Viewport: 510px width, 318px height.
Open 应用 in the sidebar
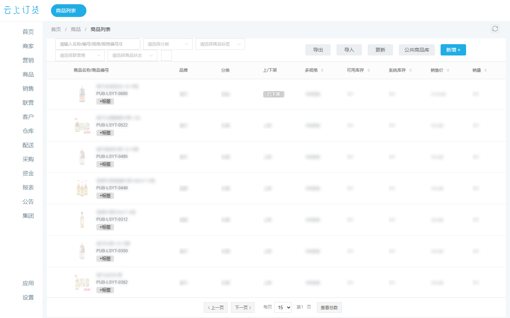coord(28,283)
